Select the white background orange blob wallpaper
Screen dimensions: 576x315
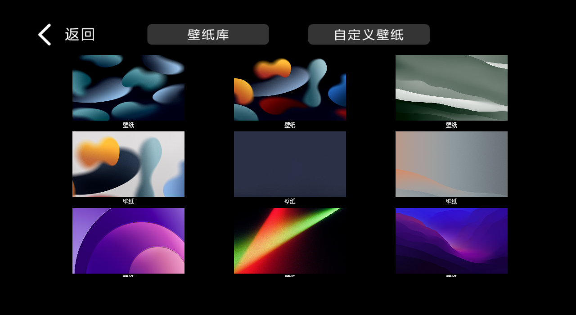pos(128,164)
